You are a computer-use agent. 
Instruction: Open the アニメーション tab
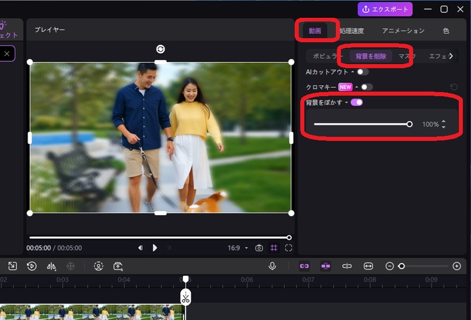click(x=403, y=31)
